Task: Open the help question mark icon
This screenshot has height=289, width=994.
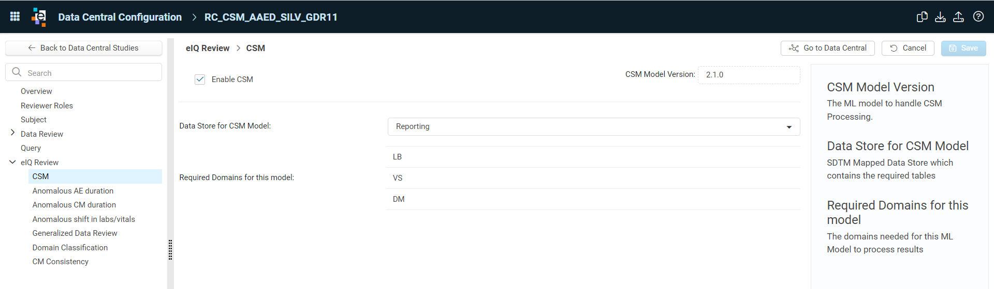Action: click(x=978, y=17)
